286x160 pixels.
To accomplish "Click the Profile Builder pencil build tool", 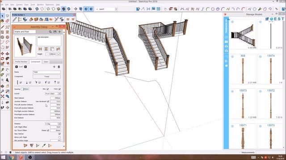I will pyautogui.click(x=15, y=19).
